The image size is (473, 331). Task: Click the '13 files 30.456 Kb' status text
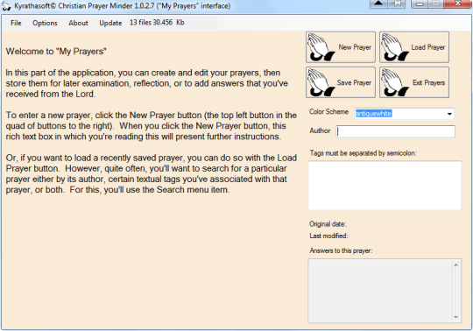point(157,23)
